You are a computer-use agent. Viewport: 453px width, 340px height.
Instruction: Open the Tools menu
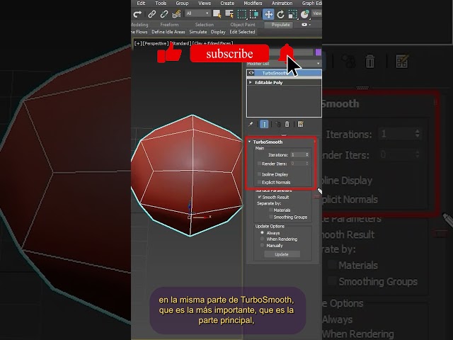[x=161, y=3]
